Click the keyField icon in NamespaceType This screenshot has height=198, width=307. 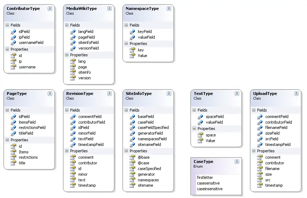(132, 32)
